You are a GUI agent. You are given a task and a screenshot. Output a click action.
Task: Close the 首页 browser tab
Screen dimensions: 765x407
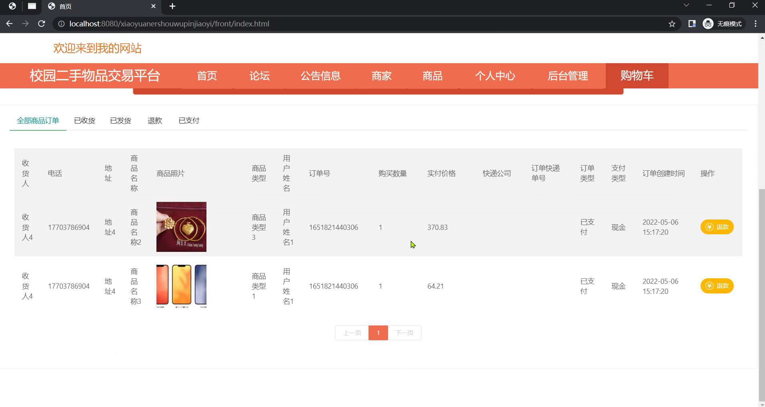pos(153,6)
